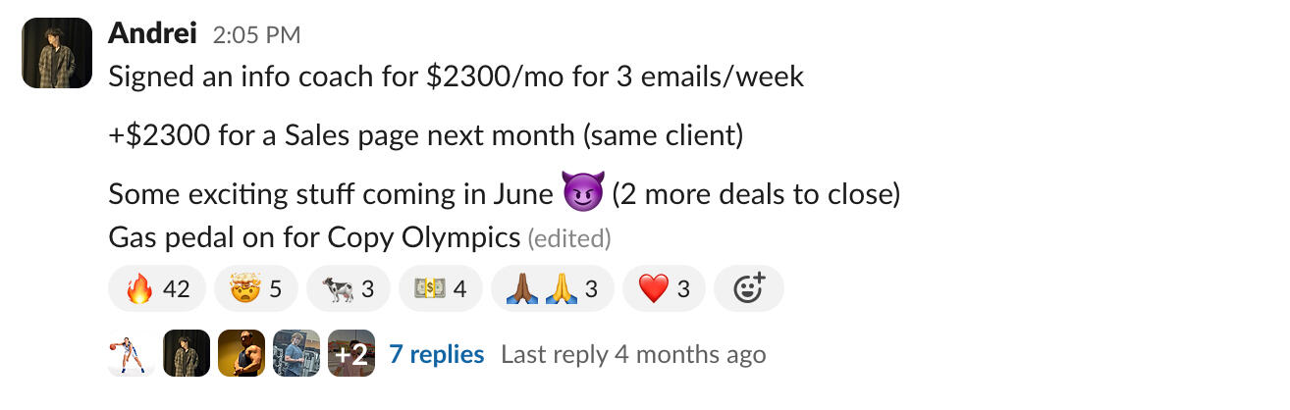Click the basketball player thread avatar

(x=132, y=354)
